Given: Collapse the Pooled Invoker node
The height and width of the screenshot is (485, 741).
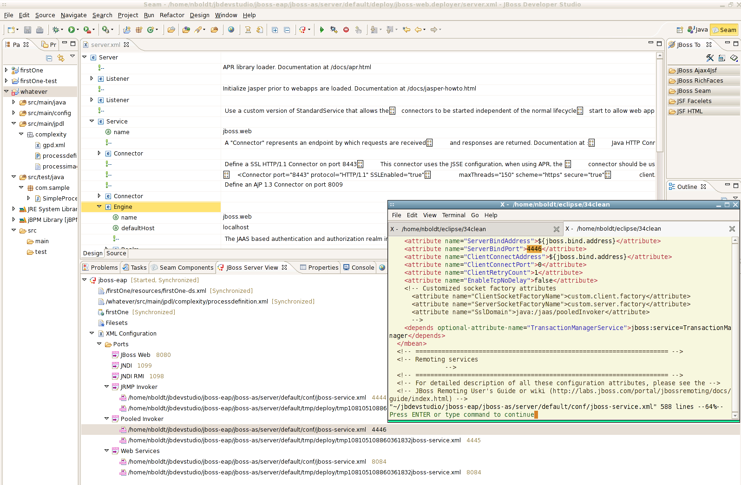Looking at the screenshot, I should pyautogui.click(x=106, y=419).
